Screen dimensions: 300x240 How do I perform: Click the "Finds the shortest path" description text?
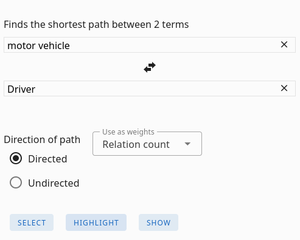coord(96,25)
